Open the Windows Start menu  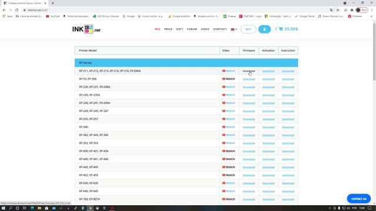click(3, 208)
